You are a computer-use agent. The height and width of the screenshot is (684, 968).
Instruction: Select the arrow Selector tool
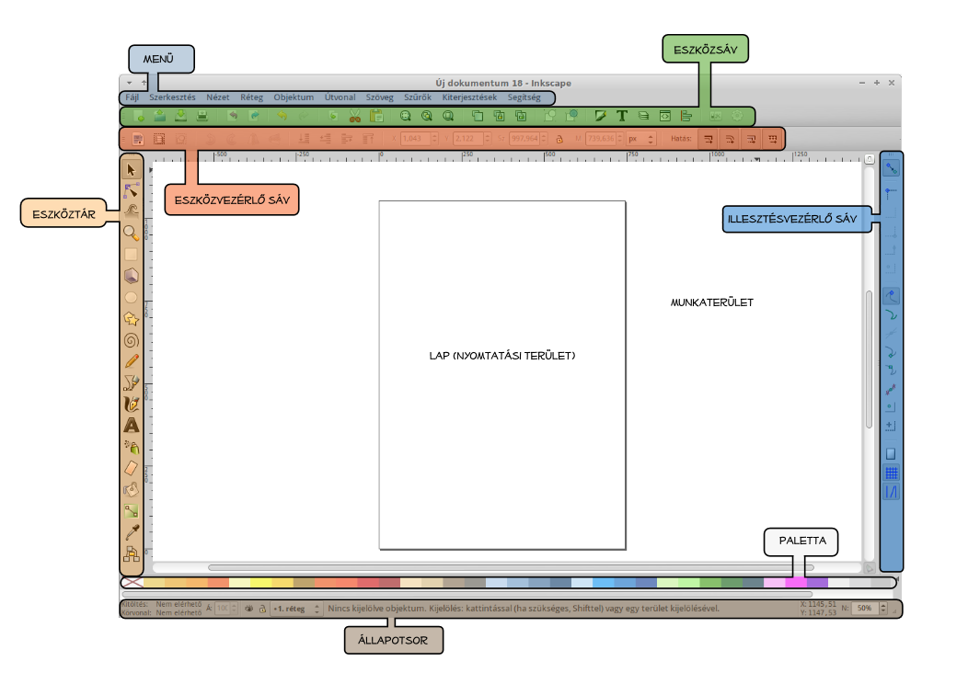point(132,169)
